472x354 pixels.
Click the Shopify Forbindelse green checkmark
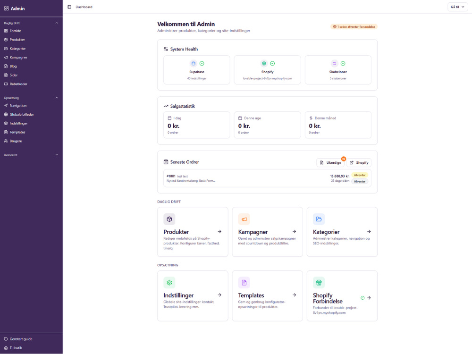point(362,298)
